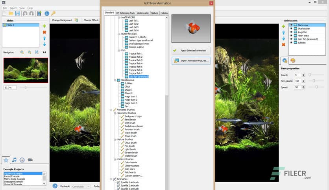Move the slide up with the blue arrow

click(x=44, y=38)
